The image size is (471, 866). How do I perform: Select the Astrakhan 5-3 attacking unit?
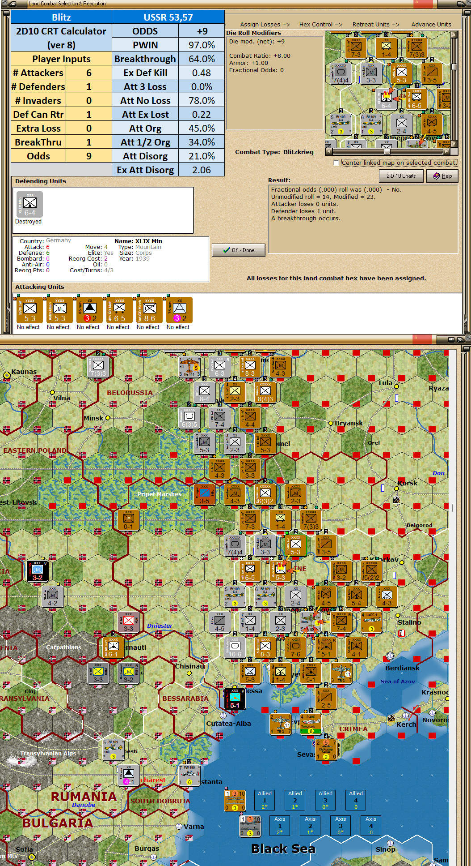click(59, 310)
